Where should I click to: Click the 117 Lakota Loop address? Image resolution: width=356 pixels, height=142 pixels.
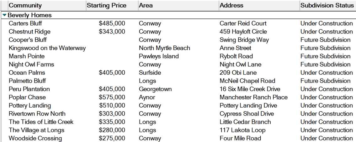coord(242,130)
